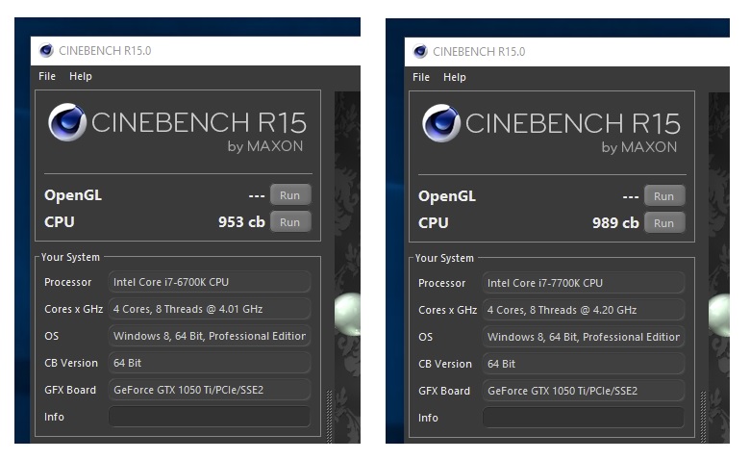Click the Cinebench app icon in right title bar
The height and width of the screenshot is (460, 750).
click(420, 51)
